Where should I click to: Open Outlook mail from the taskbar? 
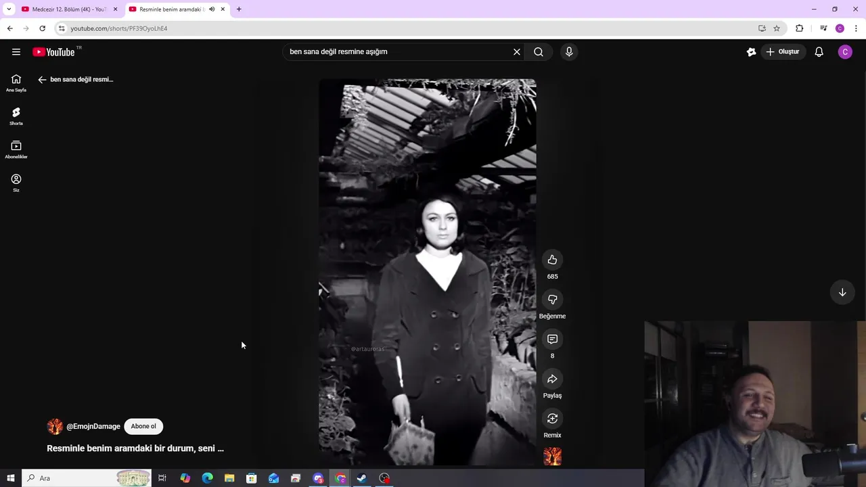click(x=273, y=478)
